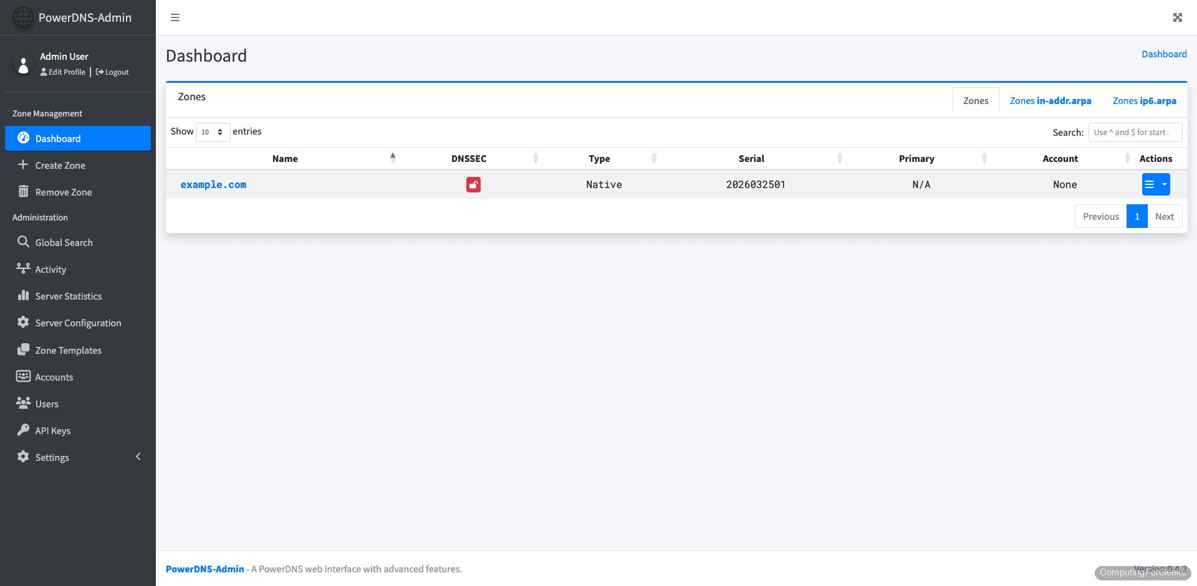This screenshot has width=1197, height=586.
Task: Select Create Zone in the sidebar
Action: (x=59, y=165)
